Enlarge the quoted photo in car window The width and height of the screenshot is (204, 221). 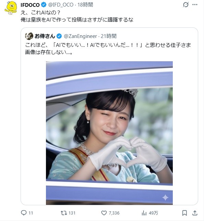(109, 133)
